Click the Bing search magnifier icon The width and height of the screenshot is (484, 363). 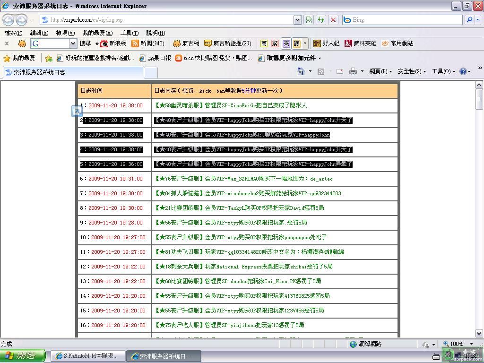tap(469, 20)
